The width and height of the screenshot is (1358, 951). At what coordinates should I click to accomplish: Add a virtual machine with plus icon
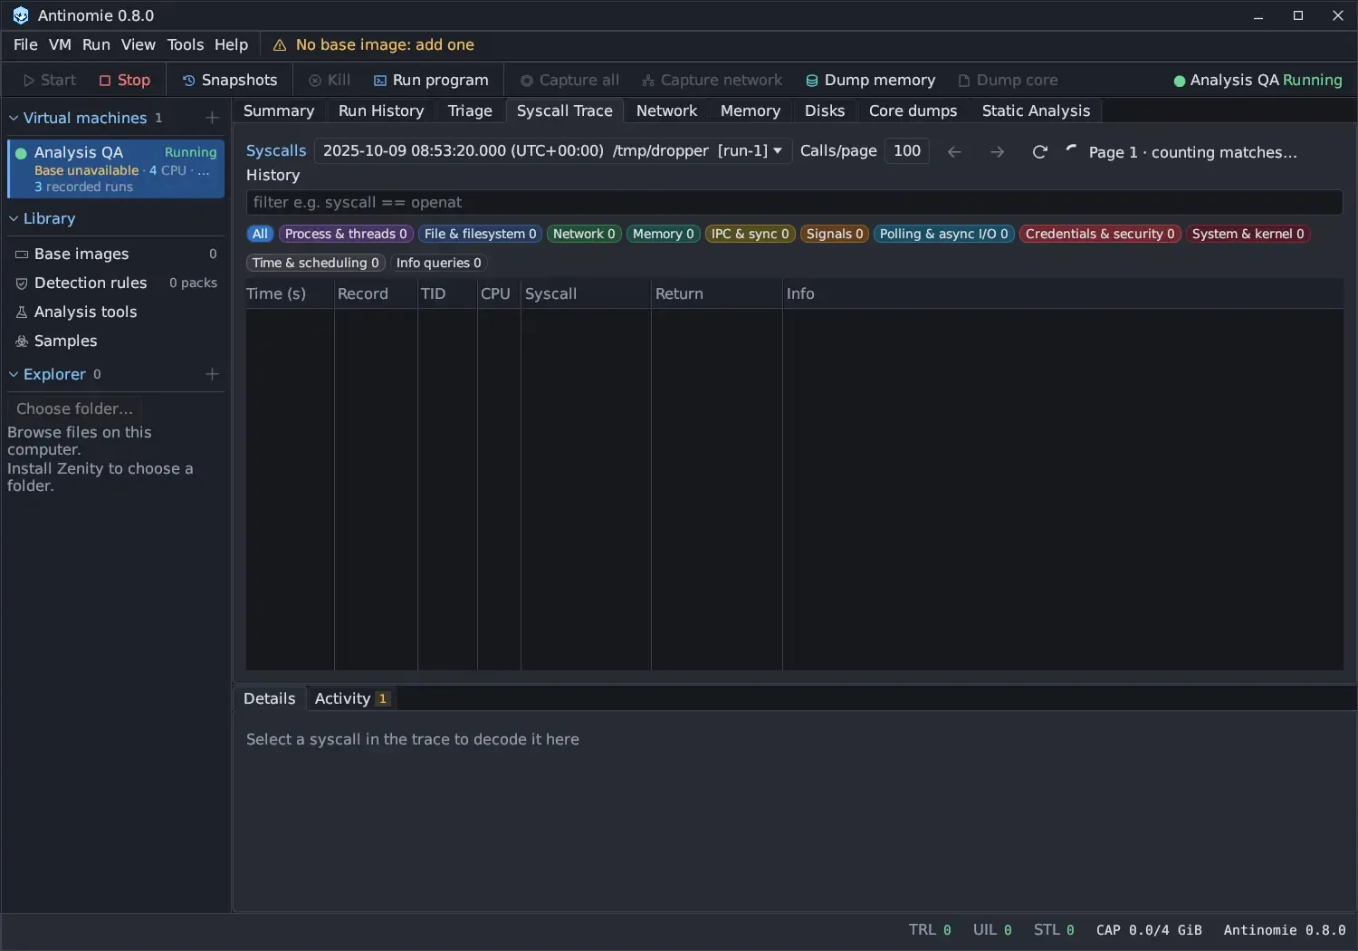click(x=212, y=118)
